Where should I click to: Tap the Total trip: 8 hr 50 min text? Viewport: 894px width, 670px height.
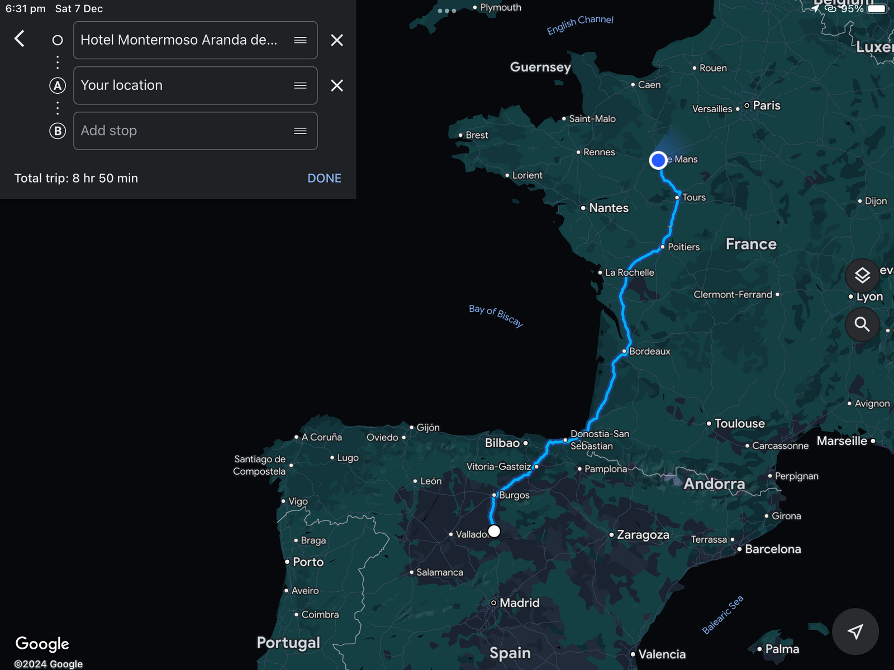pos(76,178)
